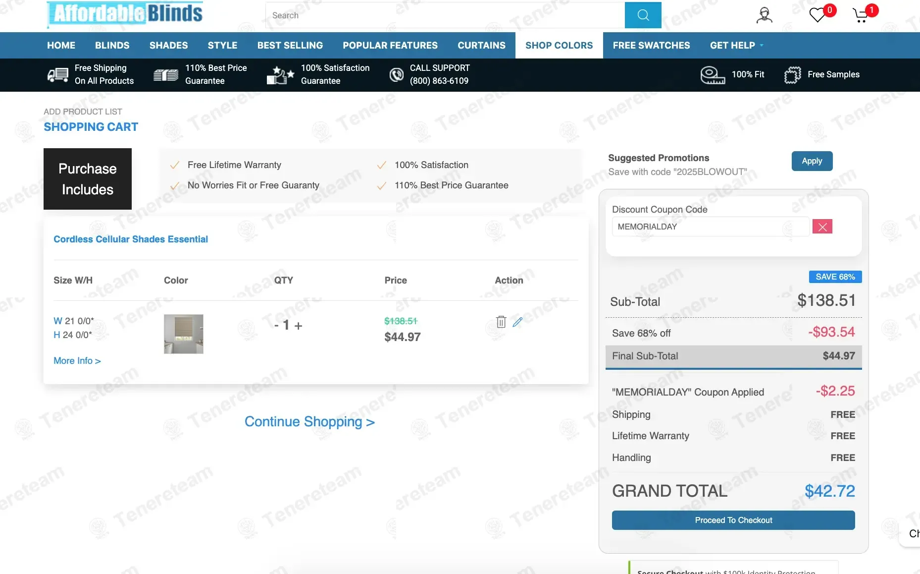Open the Shades menu

pos(169,45)
